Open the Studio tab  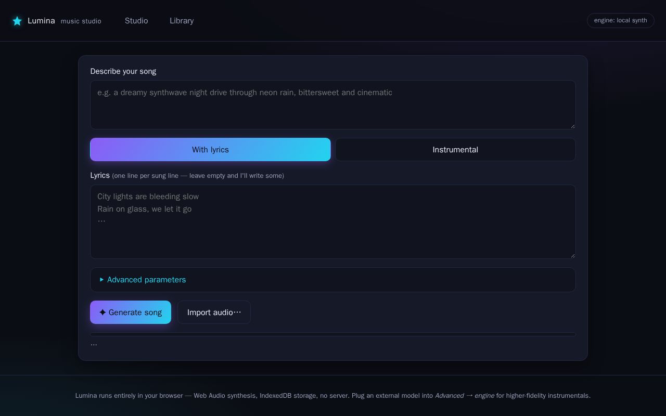pyautogui.click(x=136, y=21)
